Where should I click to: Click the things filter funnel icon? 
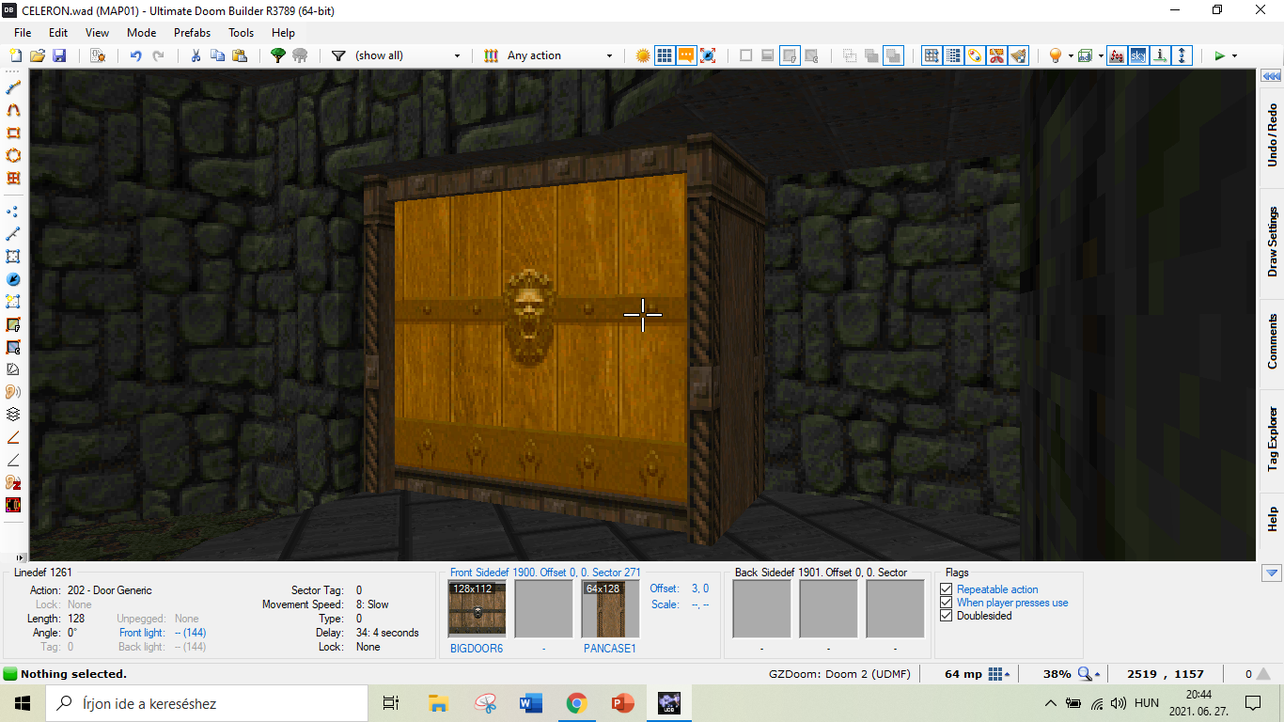pos(338,55)
